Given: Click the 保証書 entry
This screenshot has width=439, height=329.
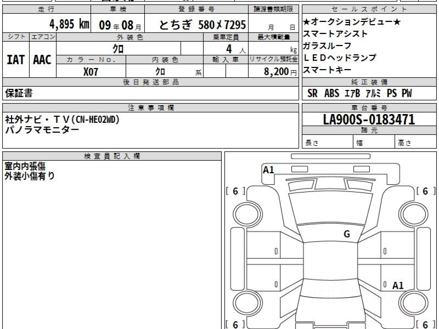Looking at the screenshot, I should pyautogui.click(x=19, y=93).
